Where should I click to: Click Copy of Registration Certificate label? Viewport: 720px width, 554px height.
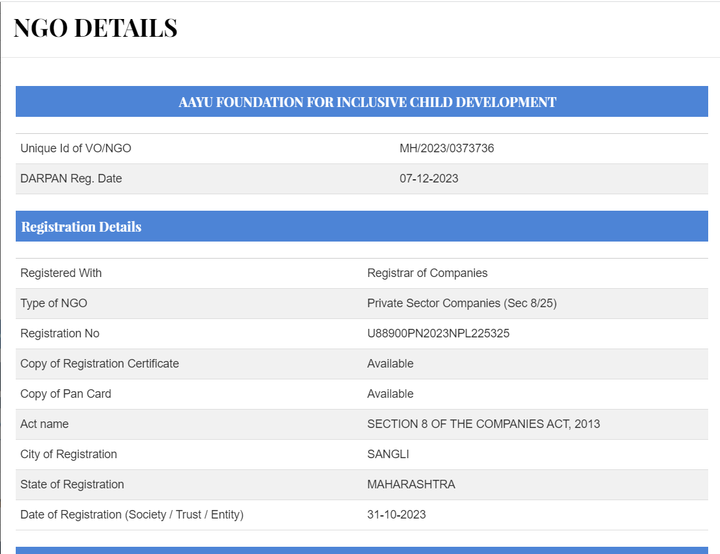pos(100,364)
